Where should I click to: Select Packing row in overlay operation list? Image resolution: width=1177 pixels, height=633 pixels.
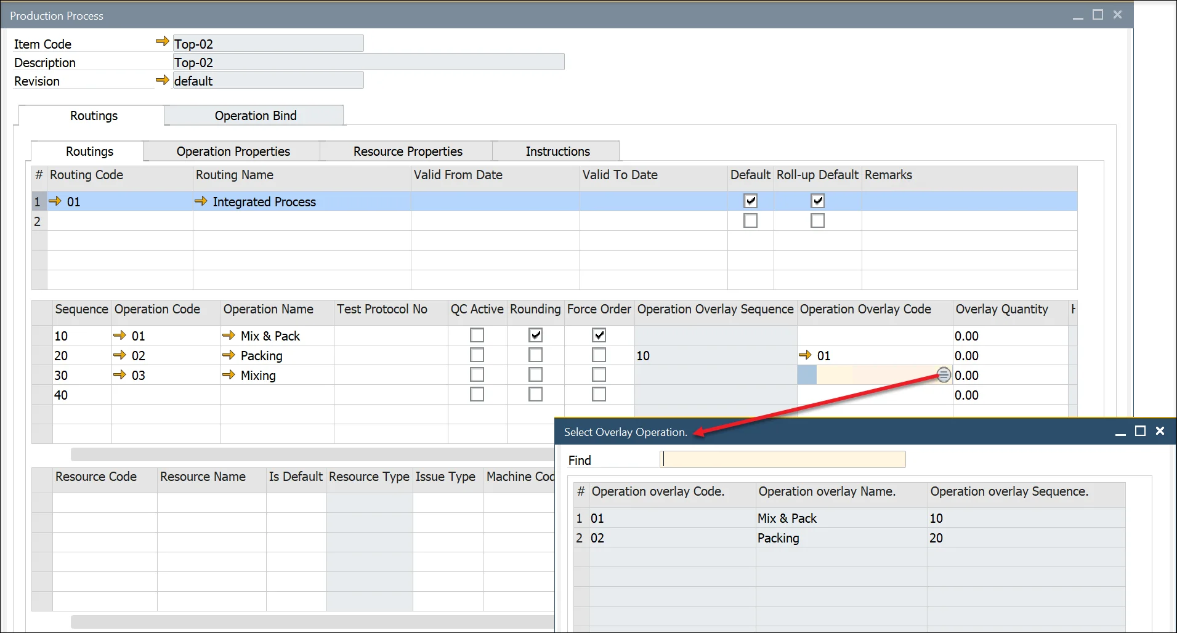point(778,538)
